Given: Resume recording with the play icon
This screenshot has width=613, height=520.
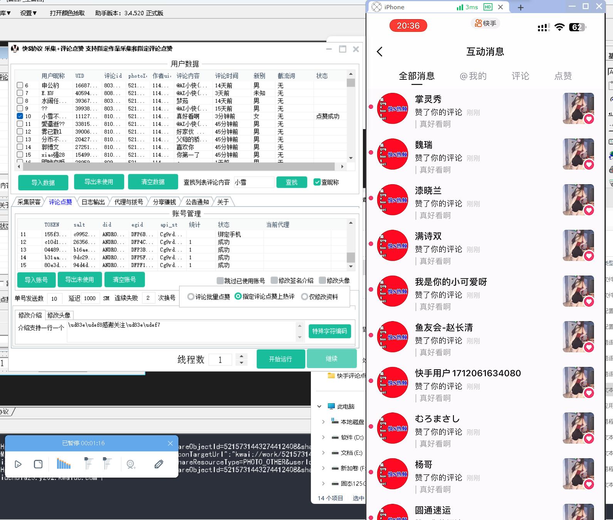Looking at the screenshot, I should pyautogui.click(x=18, y=464).
